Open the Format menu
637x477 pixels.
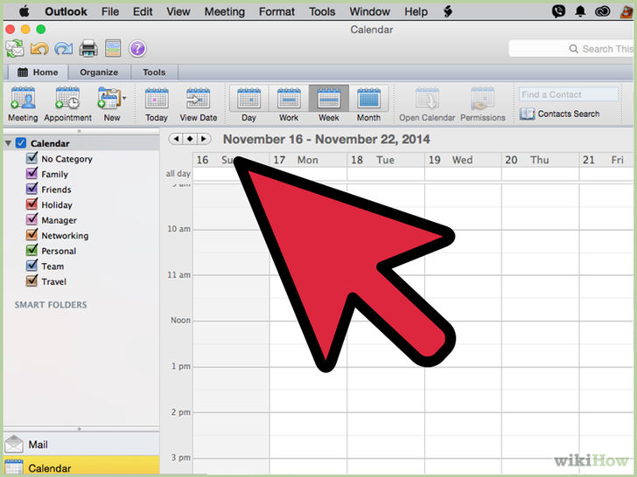(276, 11)
